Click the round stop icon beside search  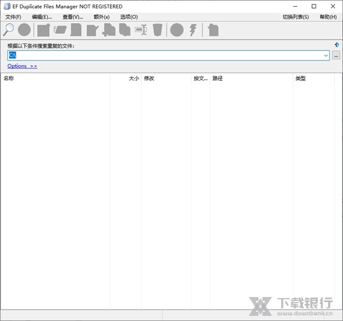(x=24, y=30)
